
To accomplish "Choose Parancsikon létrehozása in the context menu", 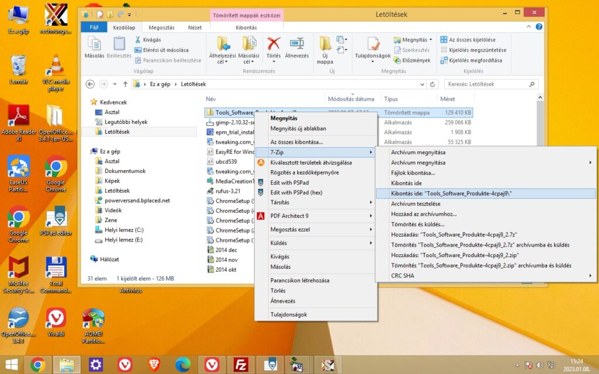I will 316,280.
